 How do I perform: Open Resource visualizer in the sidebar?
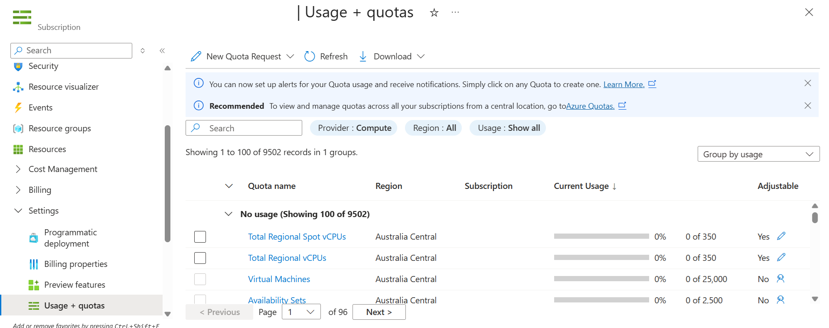click(x=63, y=87)
